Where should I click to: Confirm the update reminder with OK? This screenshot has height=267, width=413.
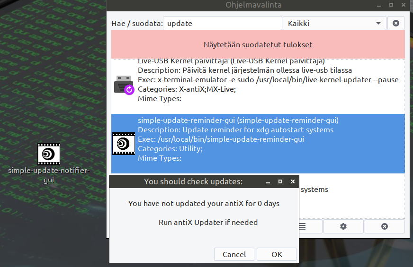click(x=277, y=254)
